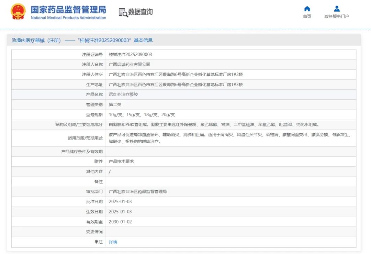
Task: Select the person icon above 政务服务门户
Action: pos(337,9)
